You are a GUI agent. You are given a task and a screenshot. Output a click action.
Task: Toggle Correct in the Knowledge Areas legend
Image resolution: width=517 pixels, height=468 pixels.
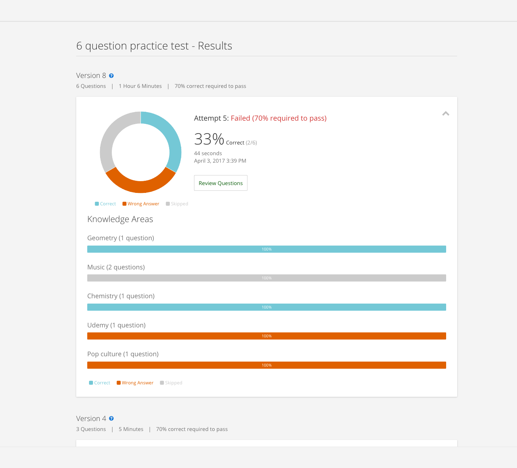pos(100,383)
